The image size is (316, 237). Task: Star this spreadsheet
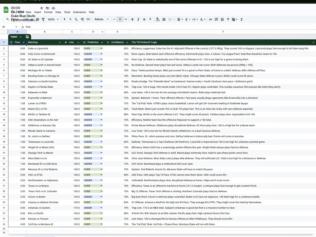[x=42, y=8]
